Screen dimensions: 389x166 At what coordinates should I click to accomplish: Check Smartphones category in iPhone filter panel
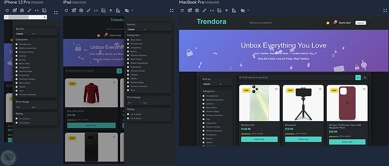pos(17,44)
